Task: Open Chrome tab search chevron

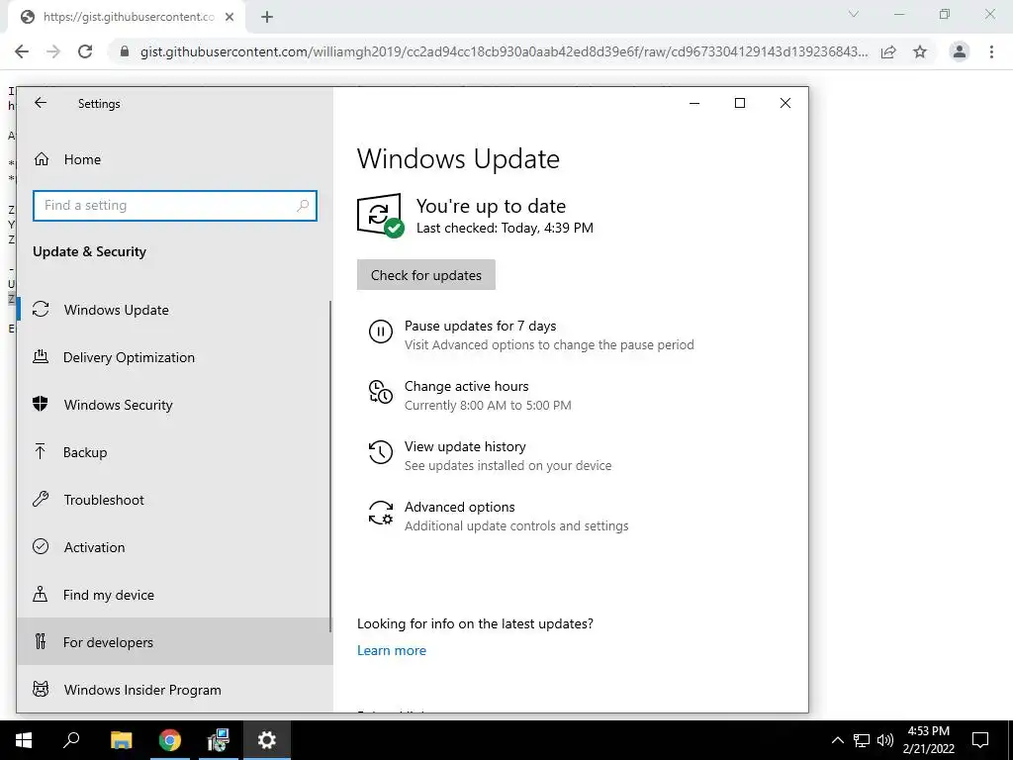Action: click(x=854, y=14)
